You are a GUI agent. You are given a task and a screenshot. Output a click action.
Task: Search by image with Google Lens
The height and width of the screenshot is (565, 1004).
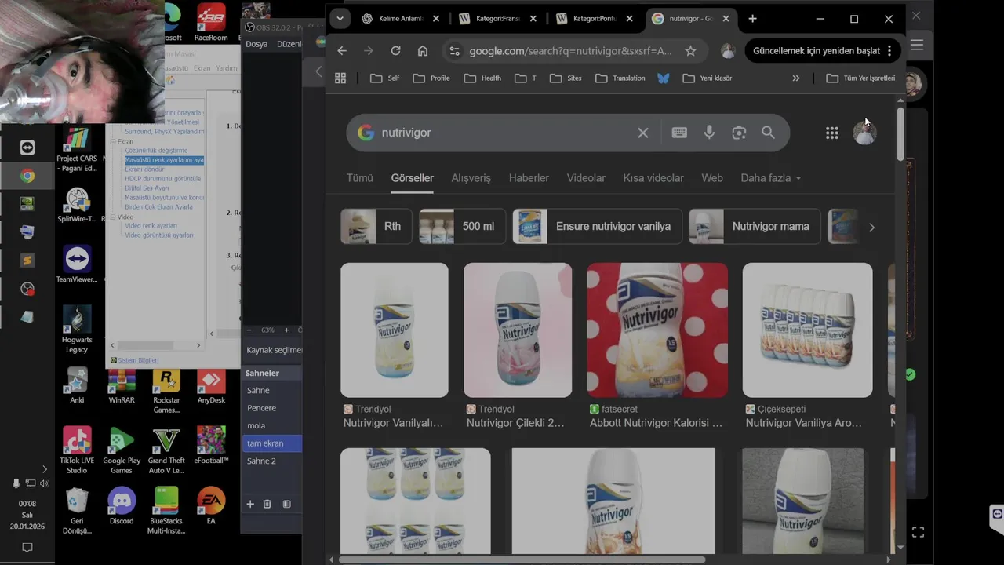tap(739, 133)
